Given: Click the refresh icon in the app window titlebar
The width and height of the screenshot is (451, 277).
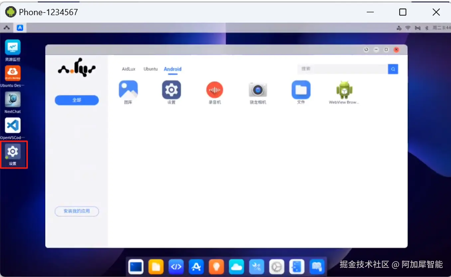Looking at the screenshot, I should [x=366, y=49].
